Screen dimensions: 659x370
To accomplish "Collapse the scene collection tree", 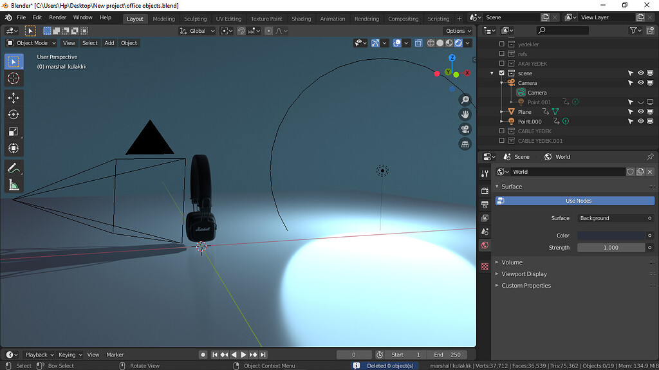I will [492, 73].
